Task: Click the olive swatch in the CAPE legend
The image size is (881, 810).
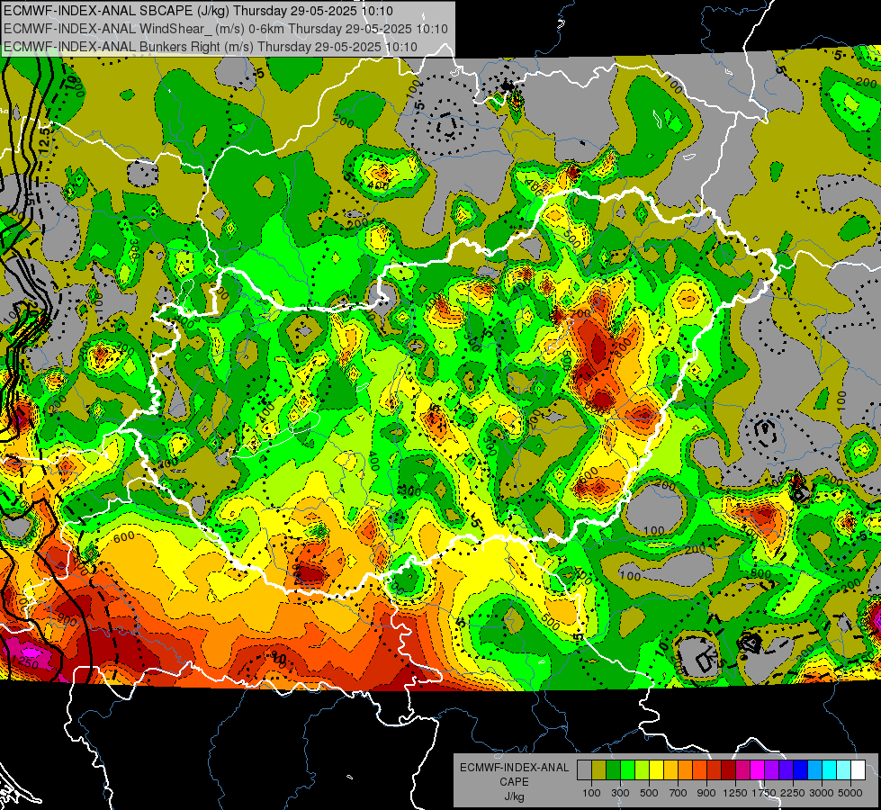Action: [599, 770]
